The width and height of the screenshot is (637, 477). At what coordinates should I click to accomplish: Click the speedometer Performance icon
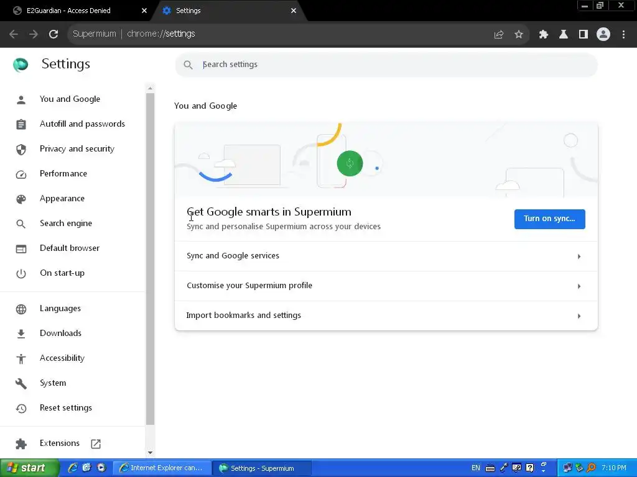[x=21, y=174]
